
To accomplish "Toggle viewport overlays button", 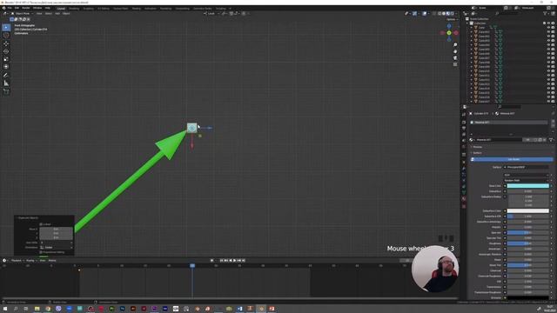I will (425, 14).
